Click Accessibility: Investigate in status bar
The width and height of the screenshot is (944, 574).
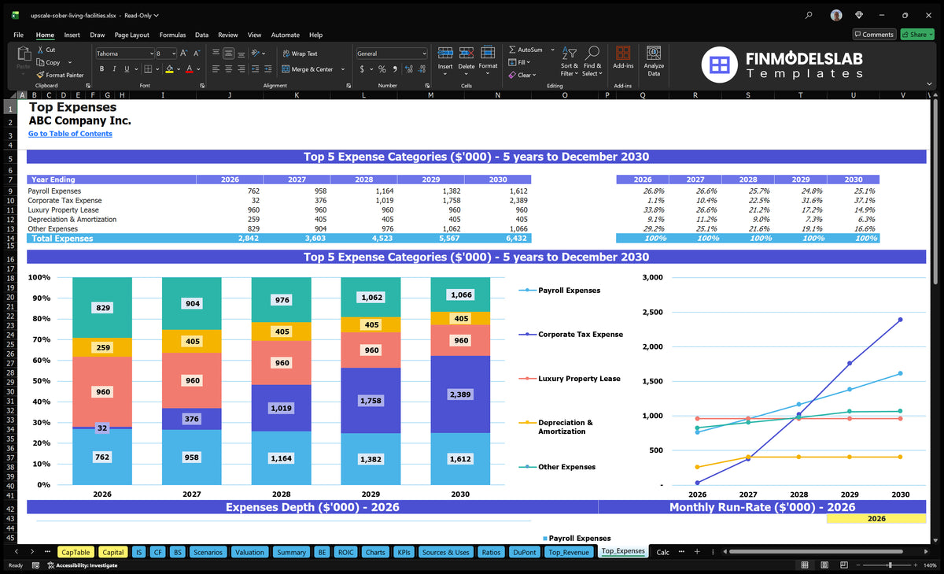(82, 565)
